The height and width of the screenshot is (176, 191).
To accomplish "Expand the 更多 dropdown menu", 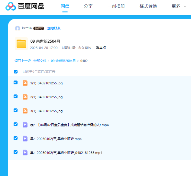I will pyautogui.click(x=179, y=6).
